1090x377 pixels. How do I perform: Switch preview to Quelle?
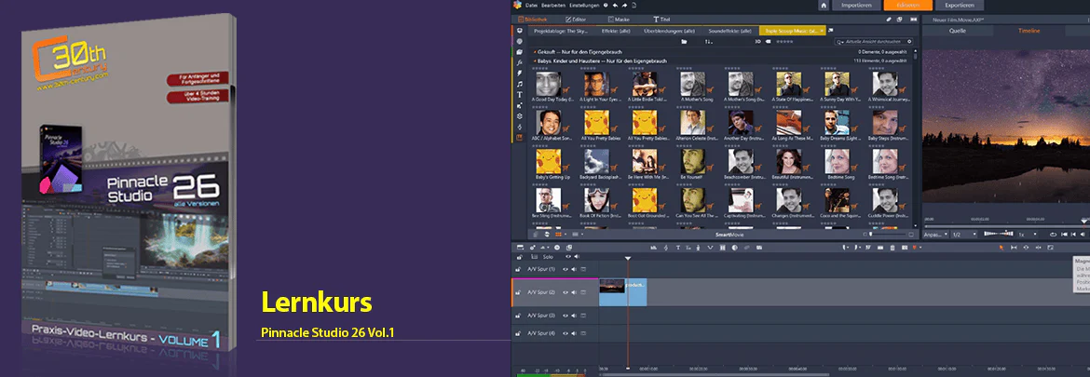[958, 32]
